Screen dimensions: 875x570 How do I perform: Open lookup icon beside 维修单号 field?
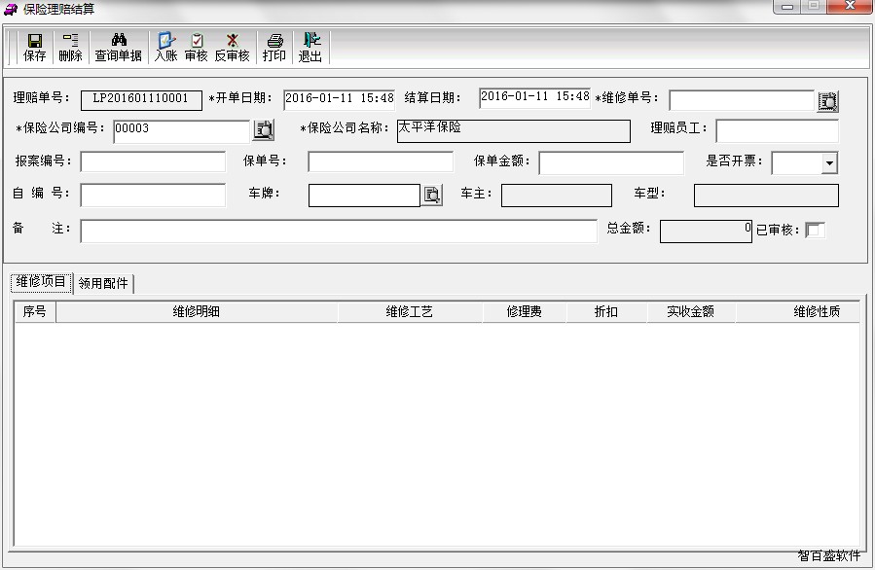pyautogui.click(x=827, y=101)
